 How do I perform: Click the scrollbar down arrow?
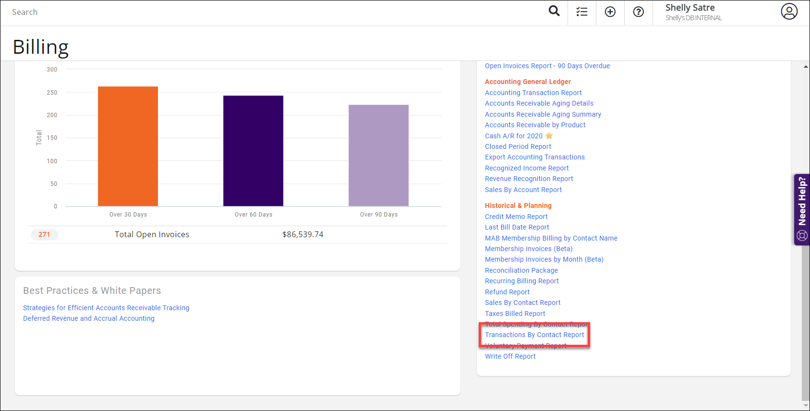click(805, 406)
